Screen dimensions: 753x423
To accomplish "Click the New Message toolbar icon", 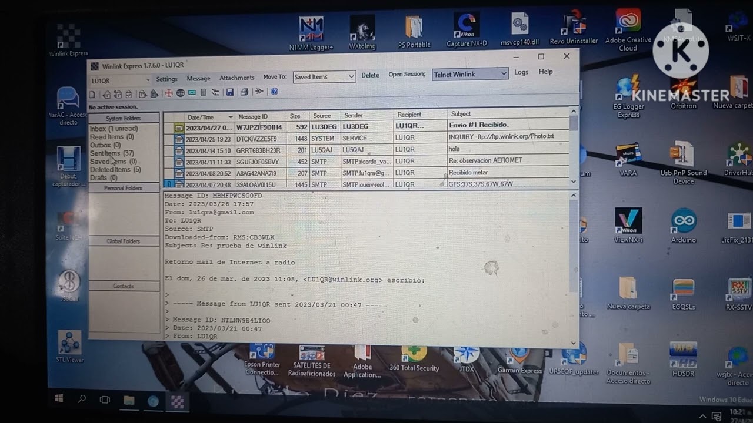I will coord(92,94).
